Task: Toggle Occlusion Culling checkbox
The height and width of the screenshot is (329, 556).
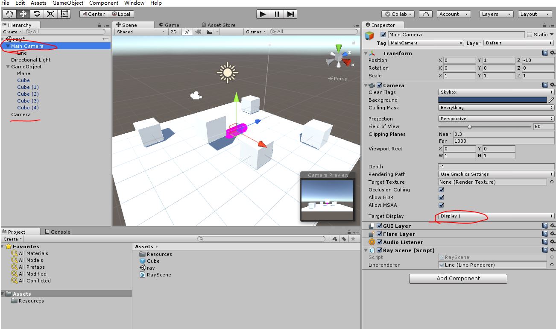Action: pos(441,190)
